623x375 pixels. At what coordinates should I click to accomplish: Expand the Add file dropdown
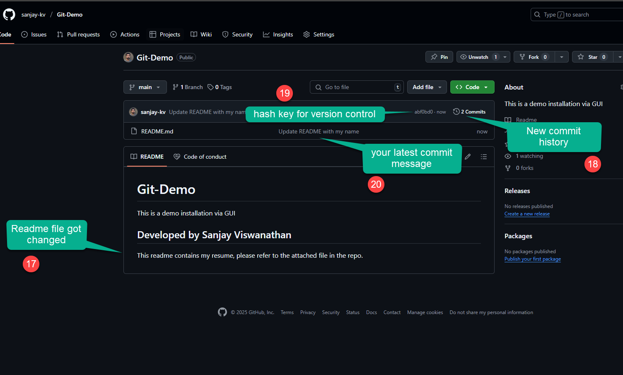point(427,87)
